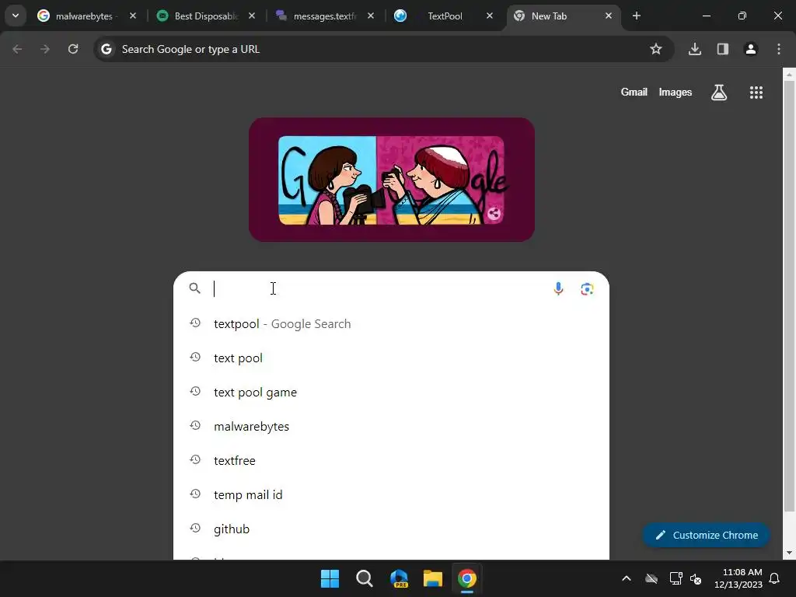Viewport: 796px width, 597px height.
Task: Click the page vertical scrollbar
Action: (789, 297)
